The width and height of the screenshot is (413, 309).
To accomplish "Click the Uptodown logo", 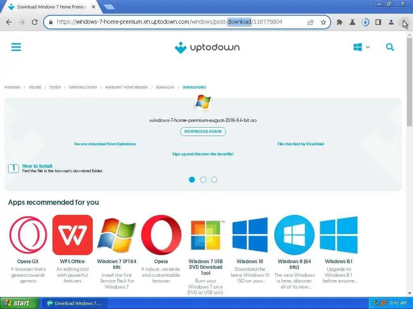I will coord(207,47).
